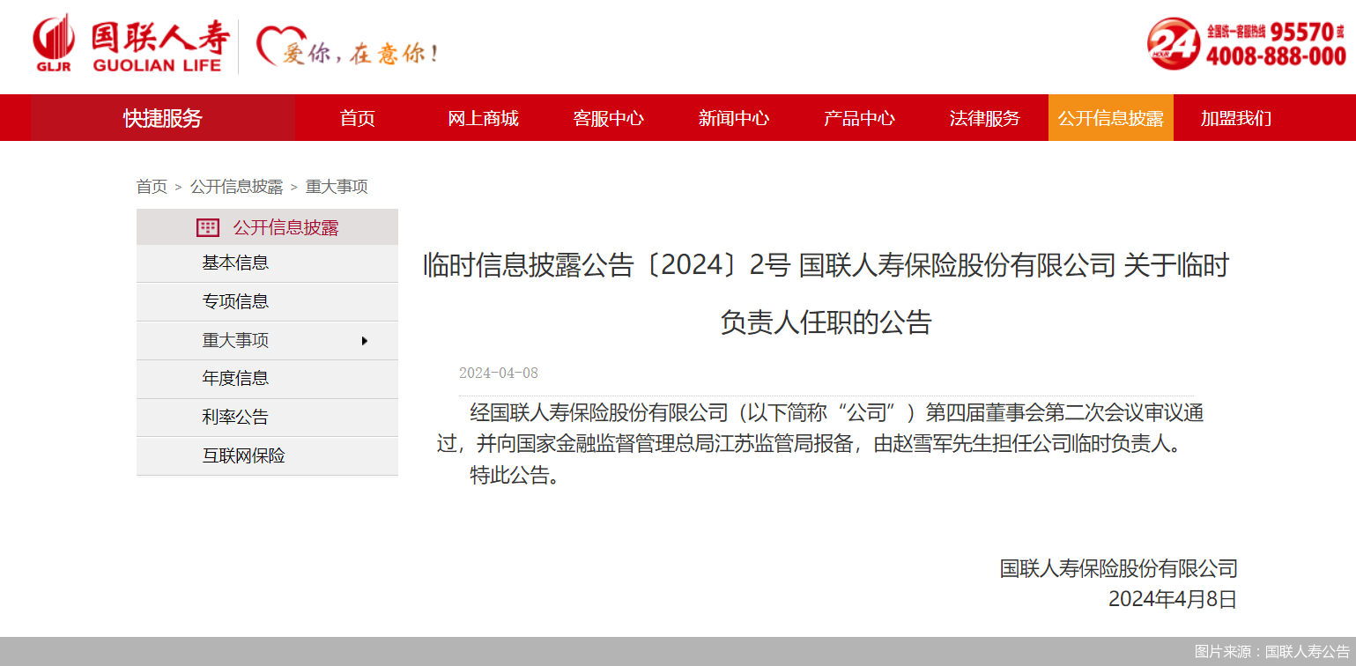Click 首页 in the breadcrumb
The image size is (1356, 666).
pos(152,187)
